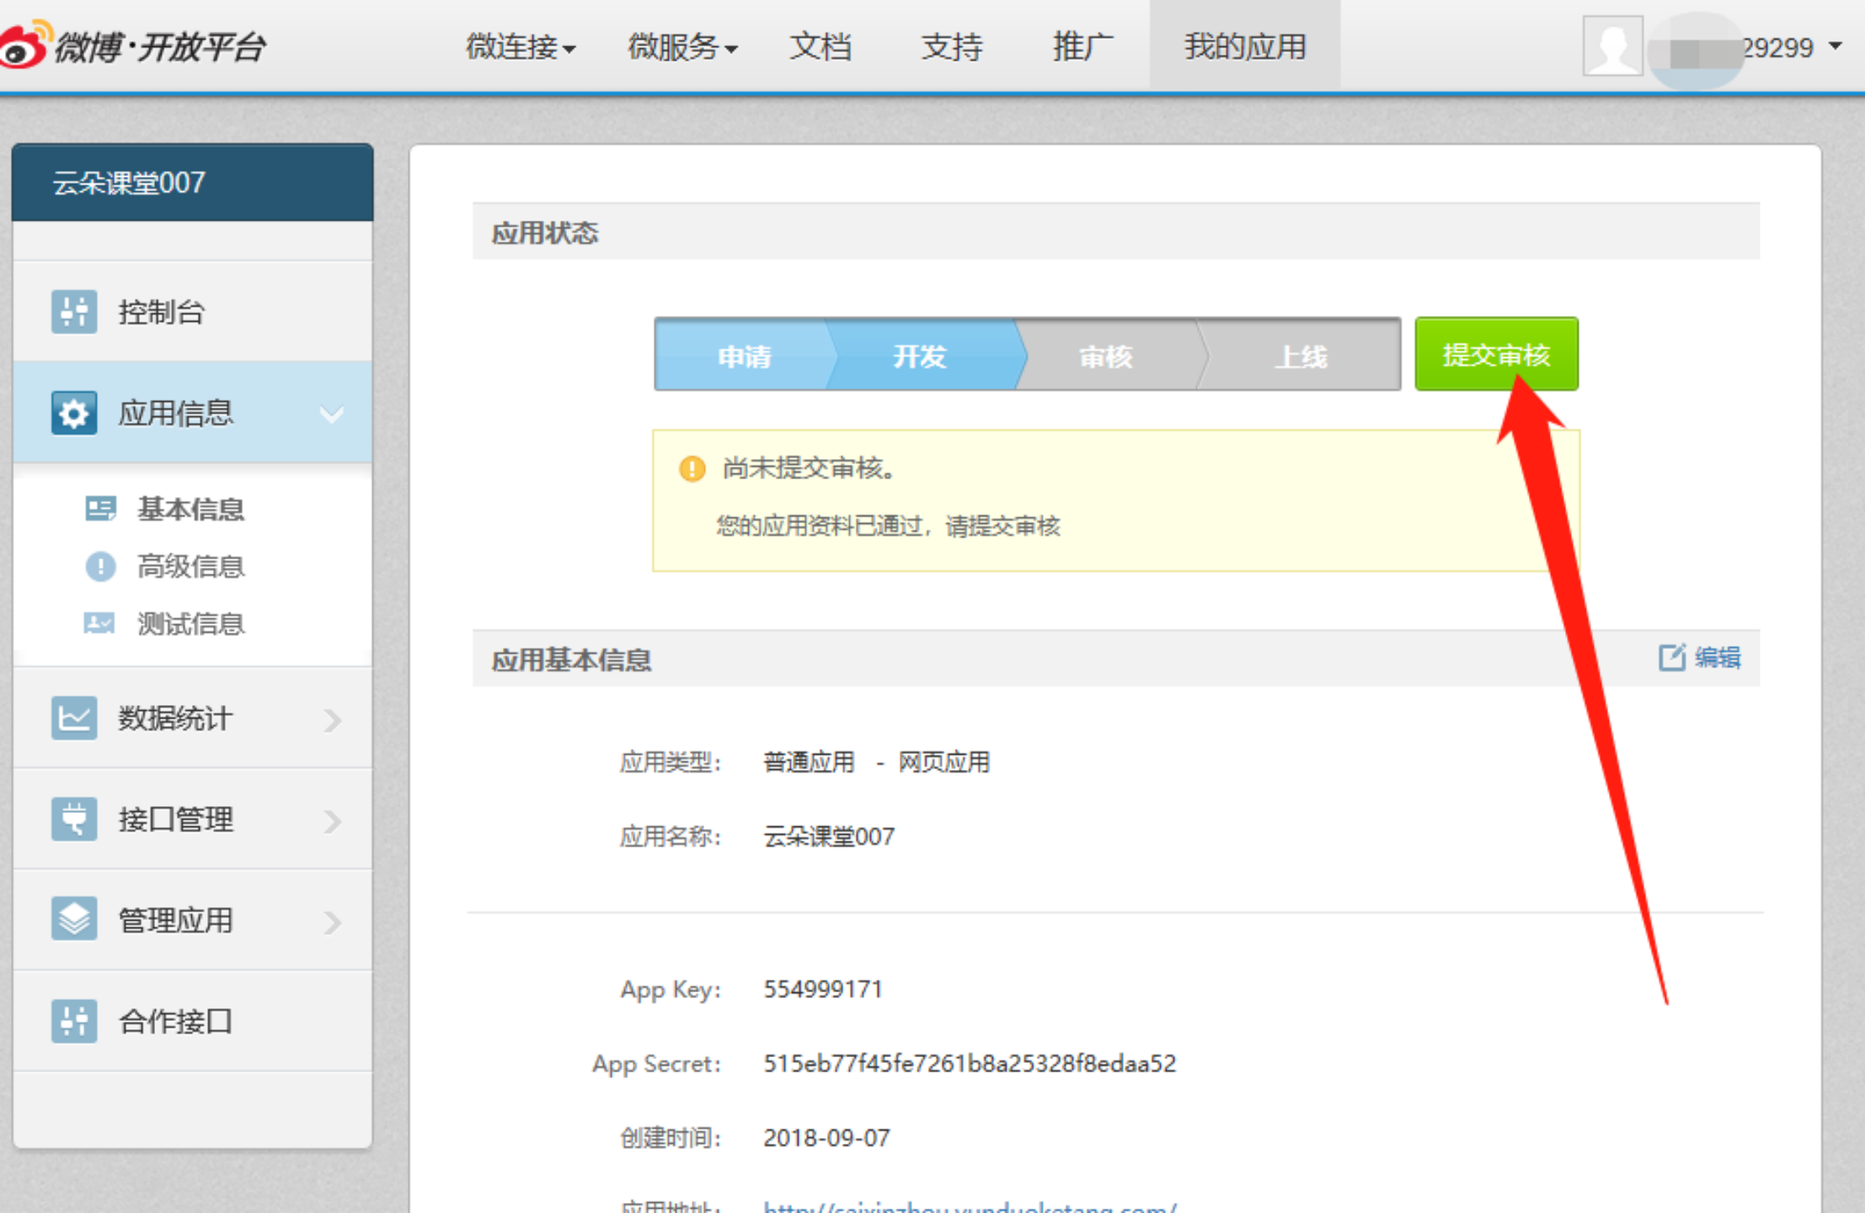
Task: Expand the 接口管理 section arrow
Action: (333, 820)
